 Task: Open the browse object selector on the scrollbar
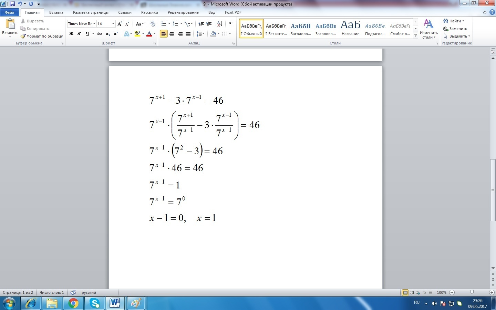pyautogui.click(x=493, y=279)
